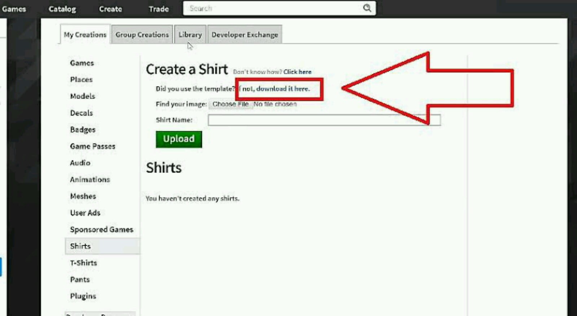Select Create in the top menu
This screenshot has height=316, width=577.
tap(110, 9)
